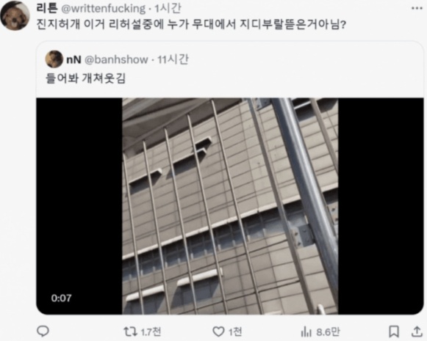The image size is (427, 341).
Task: Open quoted tweet text 들어봐 개쳐웃김
Action: 85,78
